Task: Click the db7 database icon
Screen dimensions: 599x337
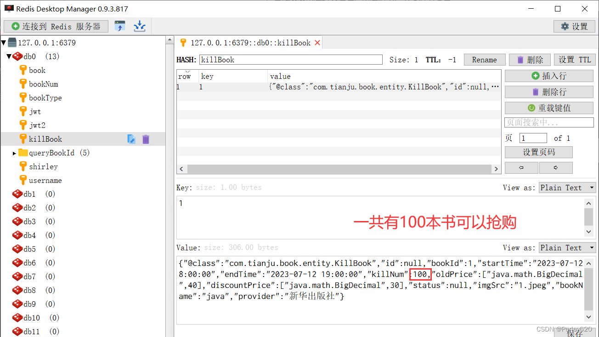Action: point(17,276)
